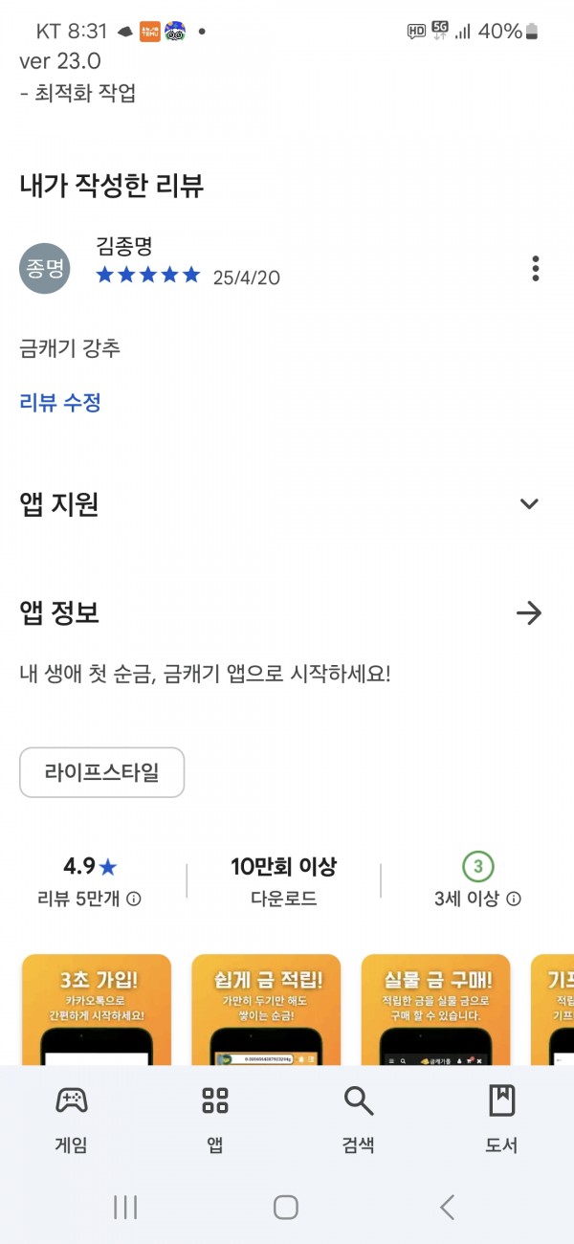Select the 라이프스타일 category chip
The height and width of the screenshot is (1244, 574).
pyautogui.click(x=101, y=772)
